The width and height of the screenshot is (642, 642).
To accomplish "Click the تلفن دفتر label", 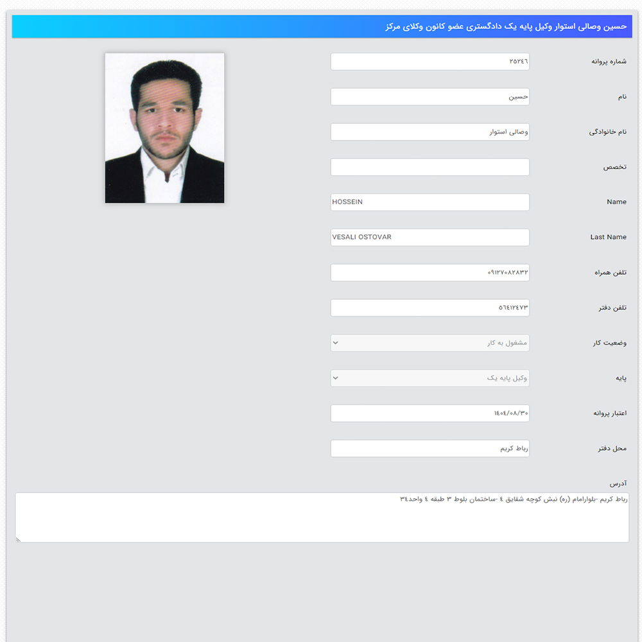I will coord(612,308).
